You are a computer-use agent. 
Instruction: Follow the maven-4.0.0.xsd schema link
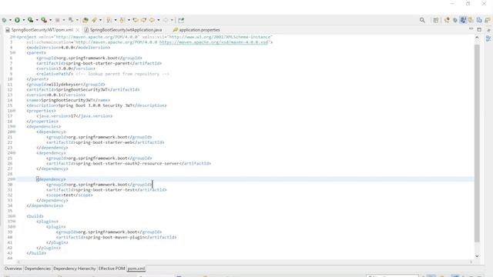pos(214,42)
